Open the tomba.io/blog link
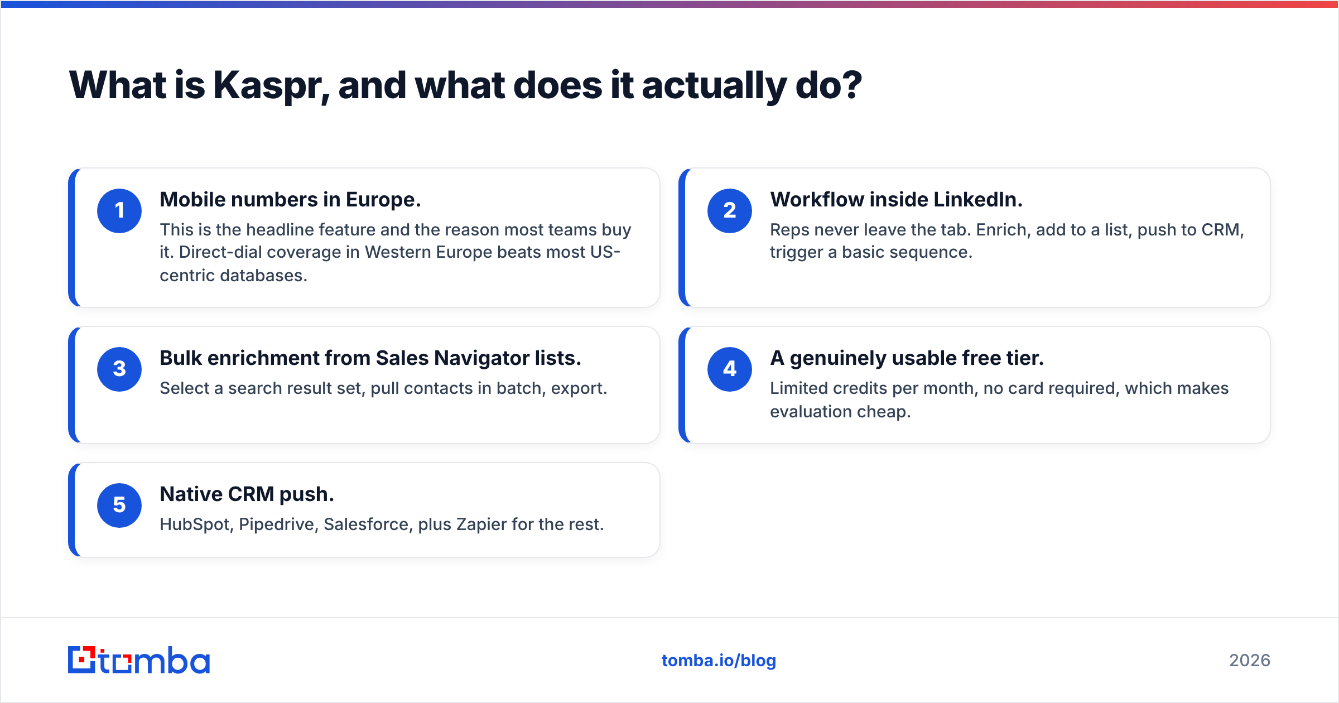 coord(719,661)
